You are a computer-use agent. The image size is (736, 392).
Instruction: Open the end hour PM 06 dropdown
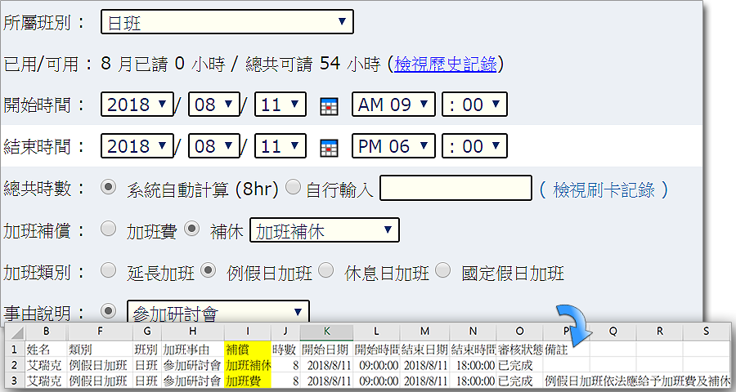(393, 146)
